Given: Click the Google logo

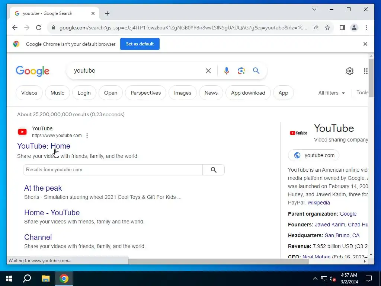Looking at the screenshot, I should [x=33, y=71].
